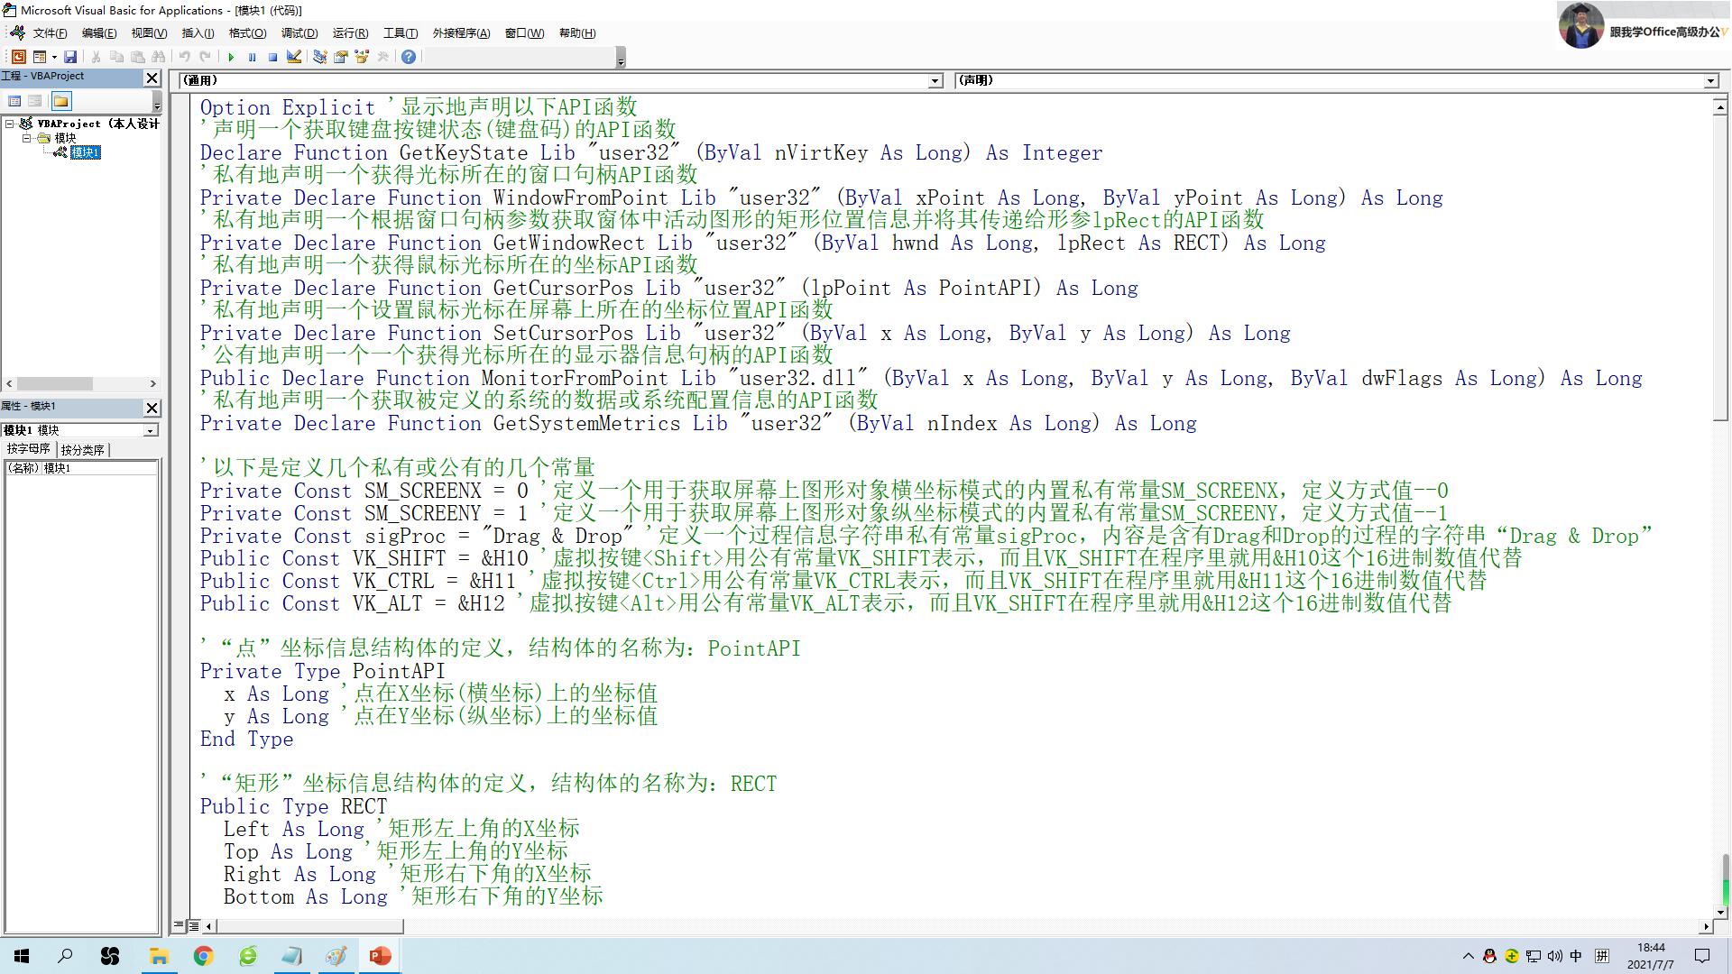Click the Reset (stop) toolbar icon

tap(272, 57)
